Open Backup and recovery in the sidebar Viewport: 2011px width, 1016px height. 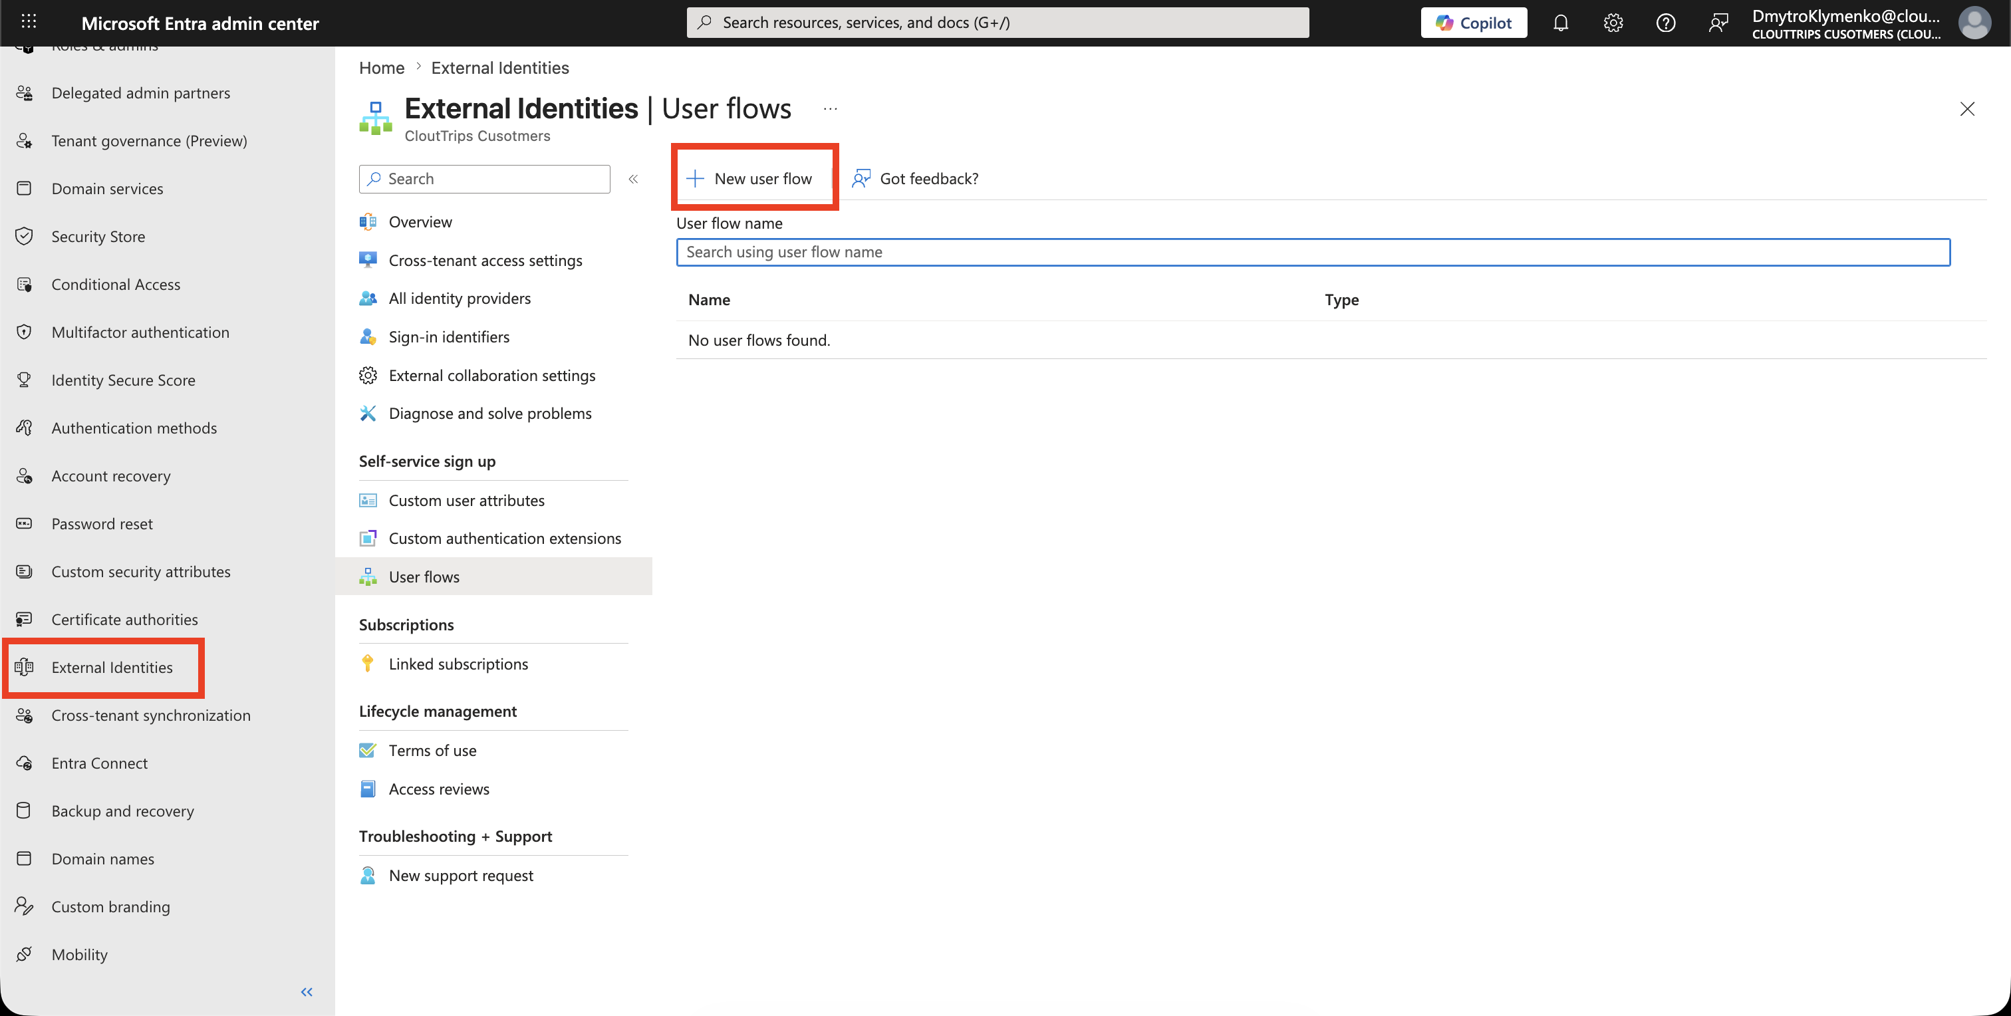[x=122, y=811]
